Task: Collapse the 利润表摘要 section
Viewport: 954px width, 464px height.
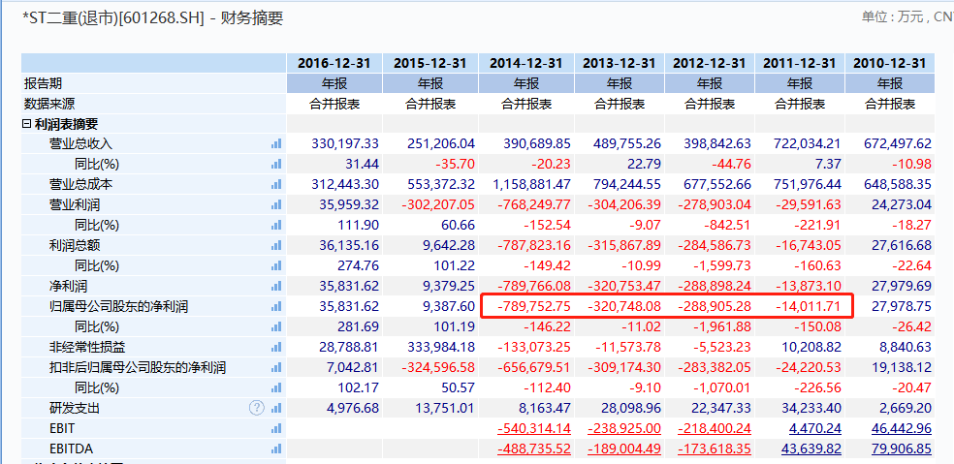Action: coord(26,124)
